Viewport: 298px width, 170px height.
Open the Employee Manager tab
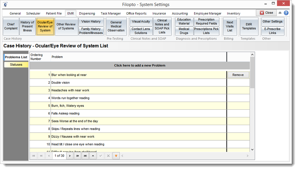207,13
